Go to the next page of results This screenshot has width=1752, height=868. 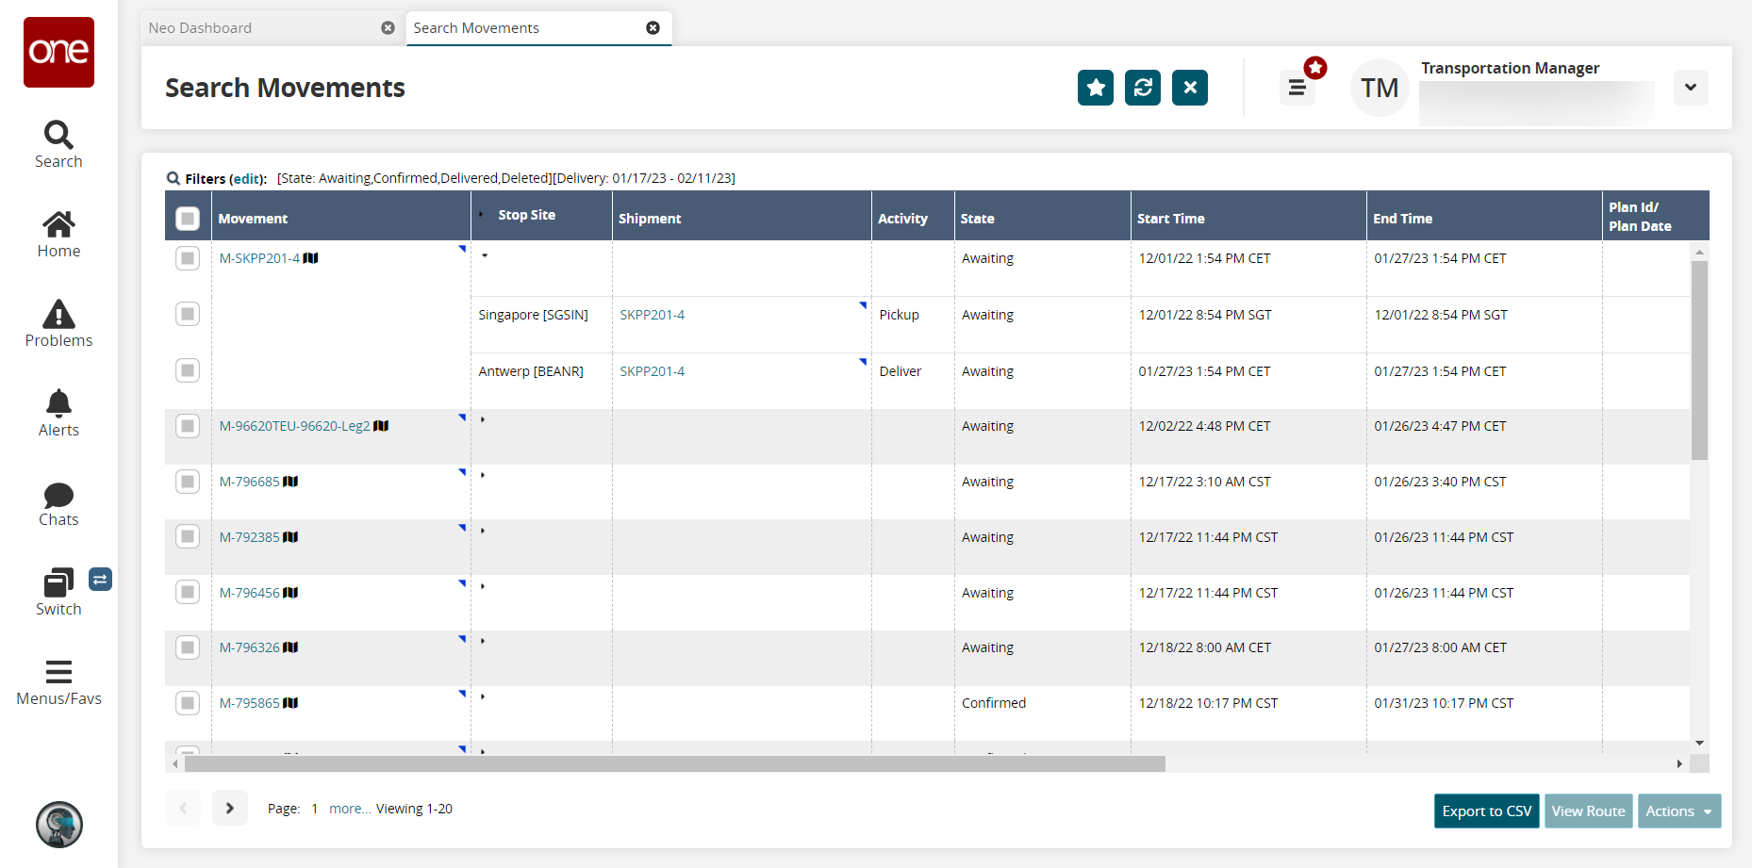tap(229, 808)
